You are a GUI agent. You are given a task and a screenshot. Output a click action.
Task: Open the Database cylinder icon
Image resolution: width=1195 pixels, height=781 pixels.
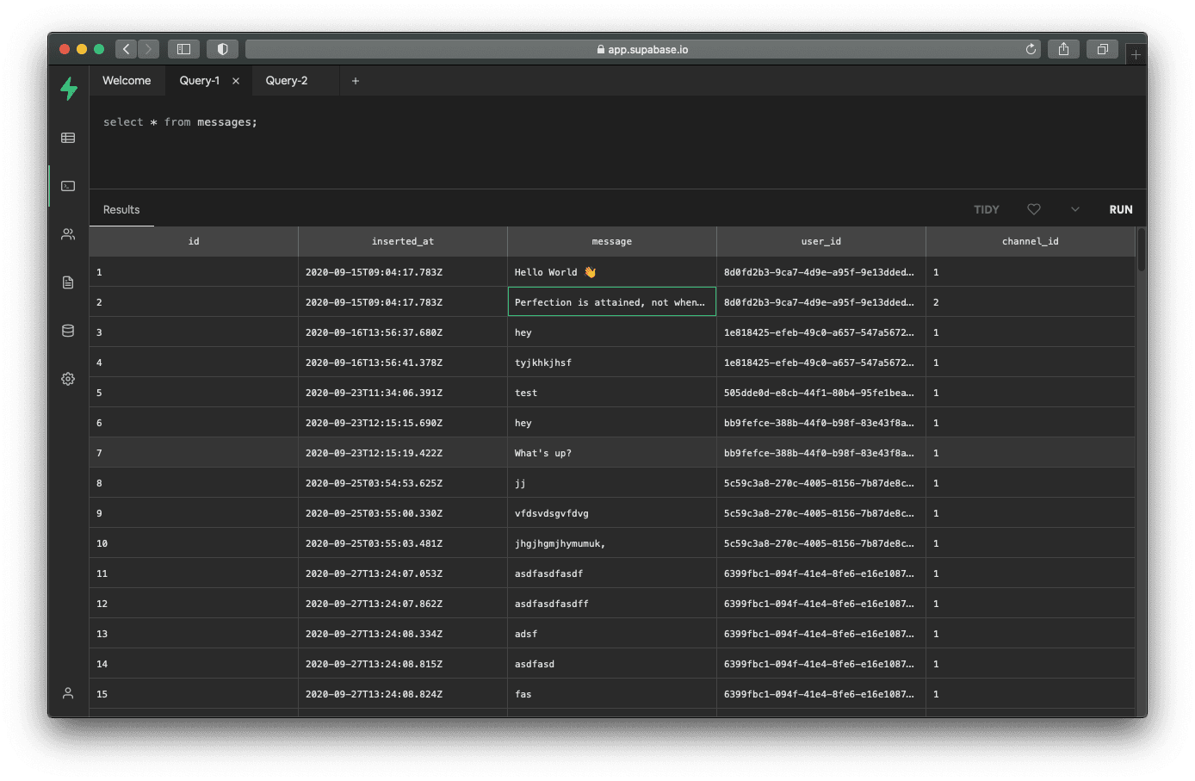click(68, 331)
